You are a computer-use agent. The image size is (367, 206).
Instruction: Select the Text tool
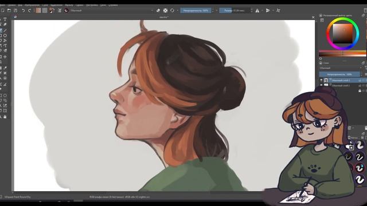pos(5,19)
